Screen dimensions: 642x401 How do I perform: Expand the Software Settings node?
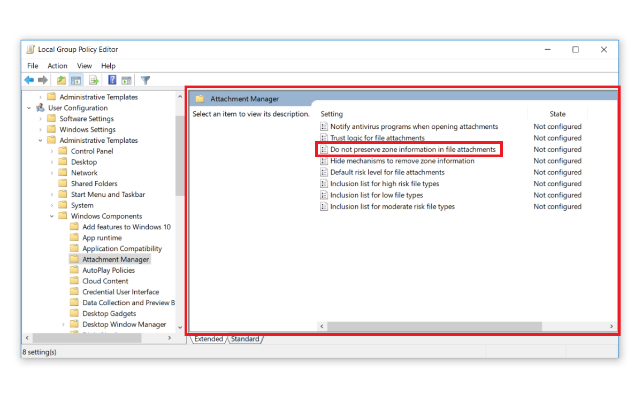pos(41,119)
